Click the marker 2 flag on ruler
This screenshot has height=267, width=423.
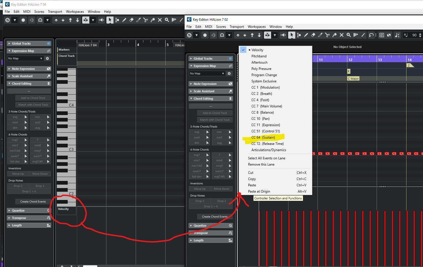[410, 65]
